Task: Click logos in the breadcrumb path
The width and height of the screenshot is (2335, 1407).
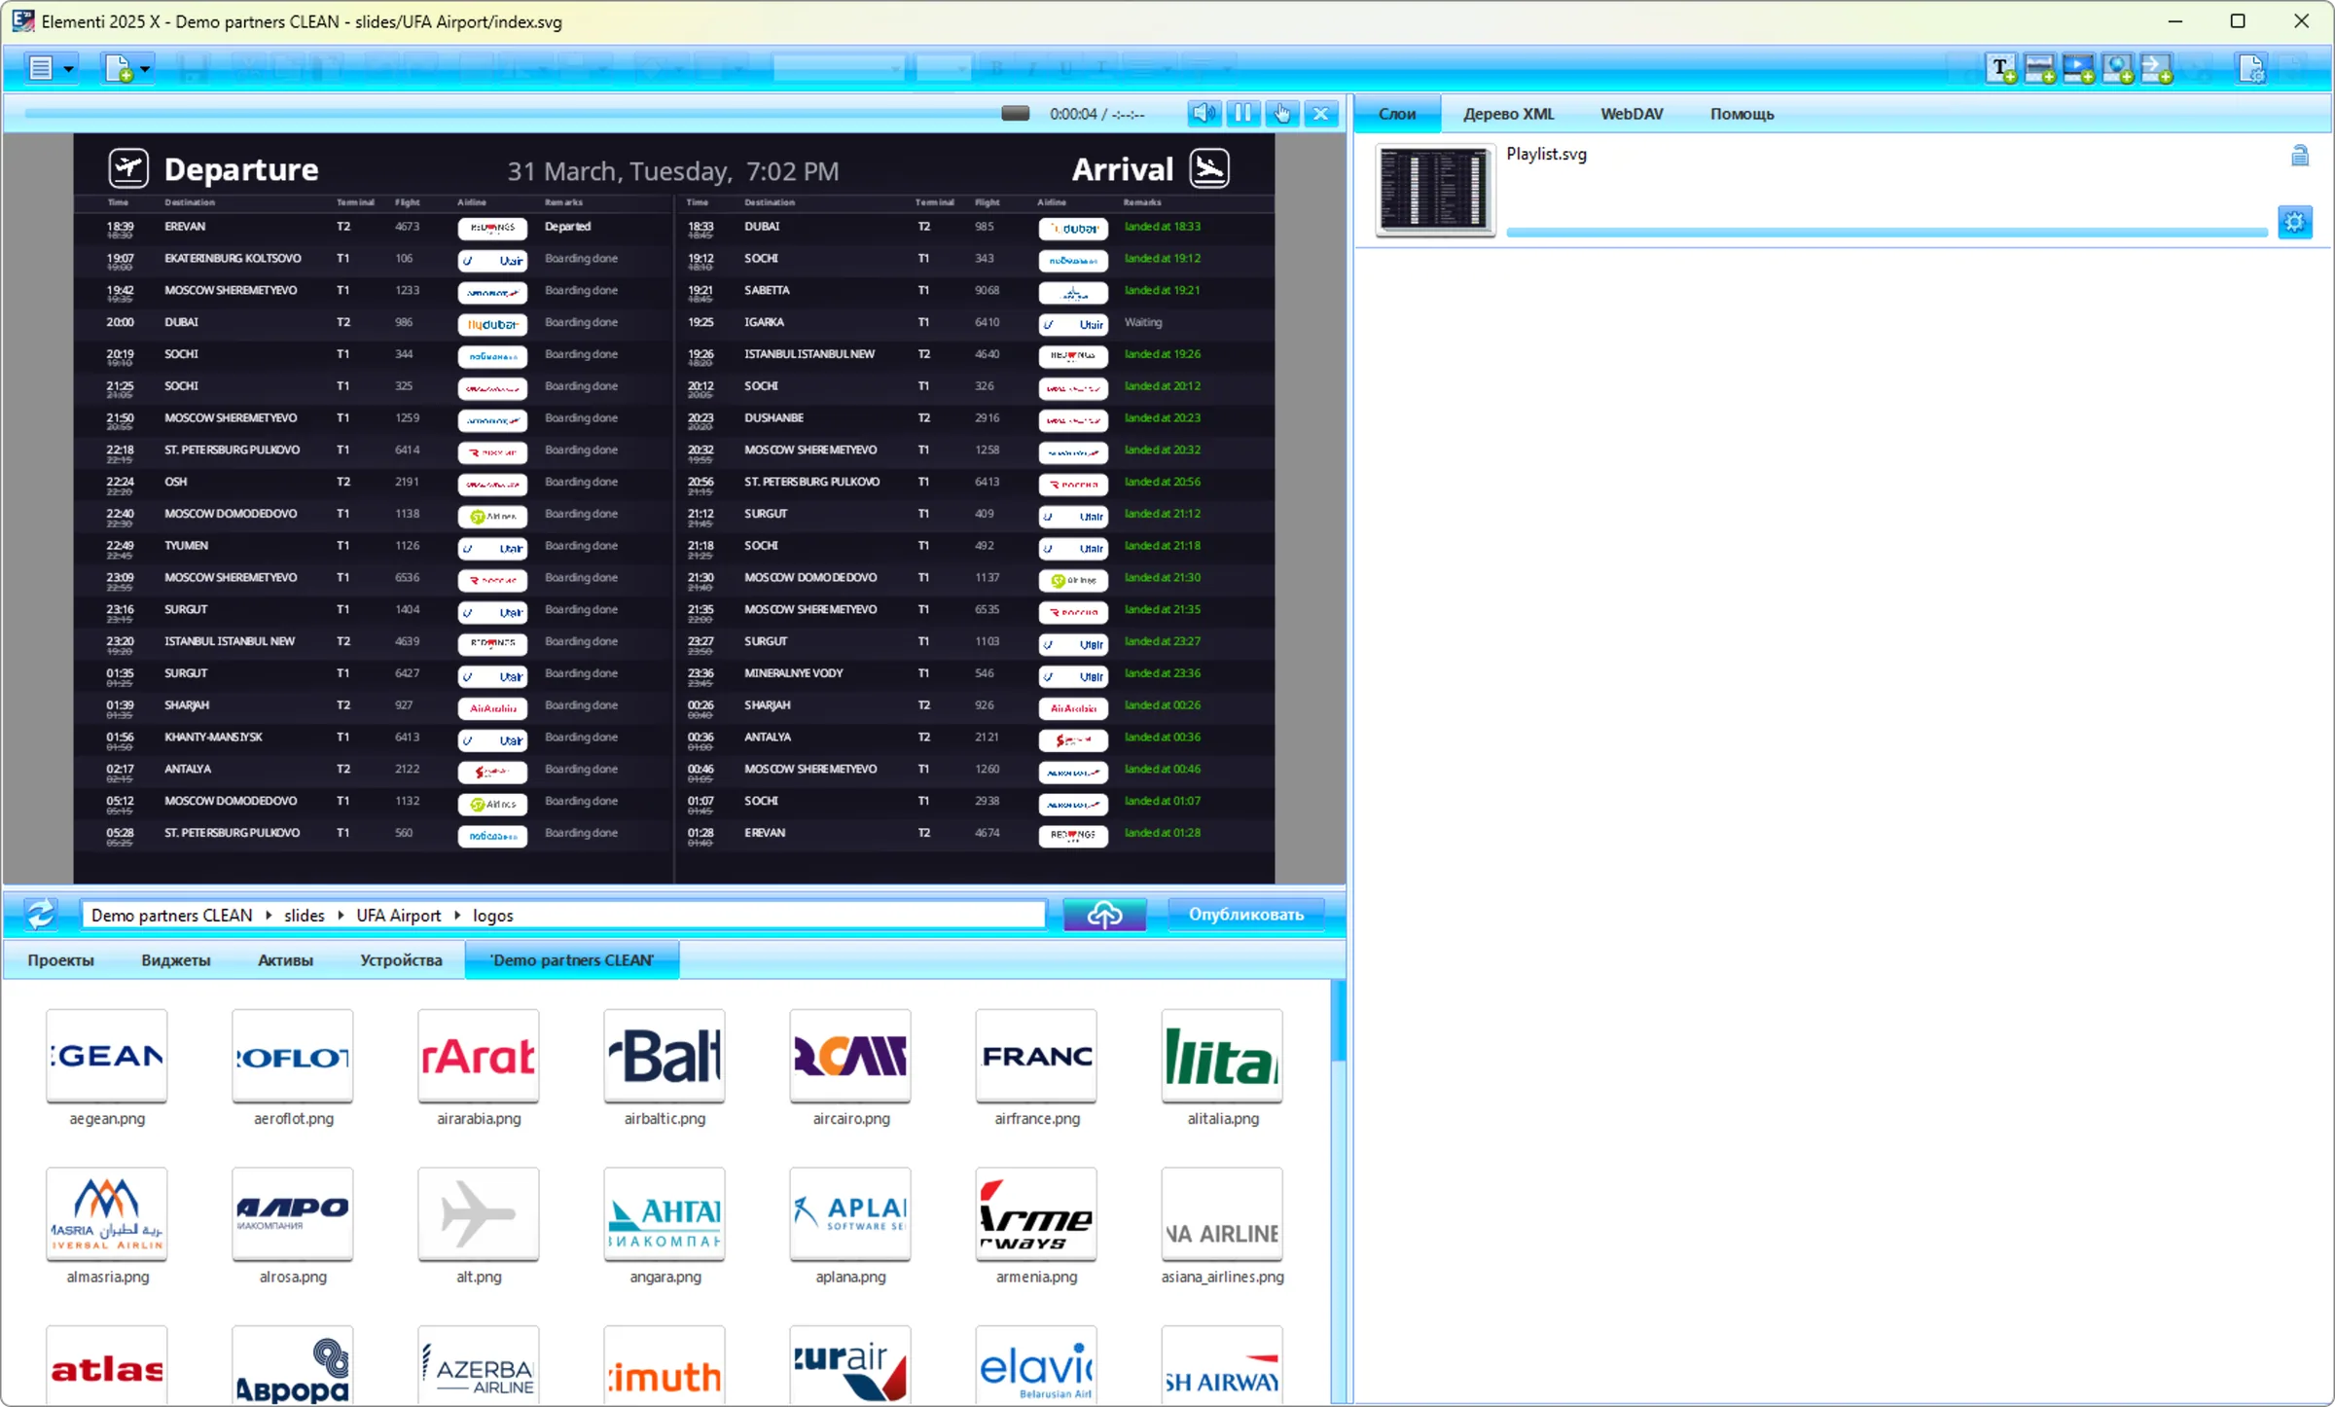Action: 492,915
